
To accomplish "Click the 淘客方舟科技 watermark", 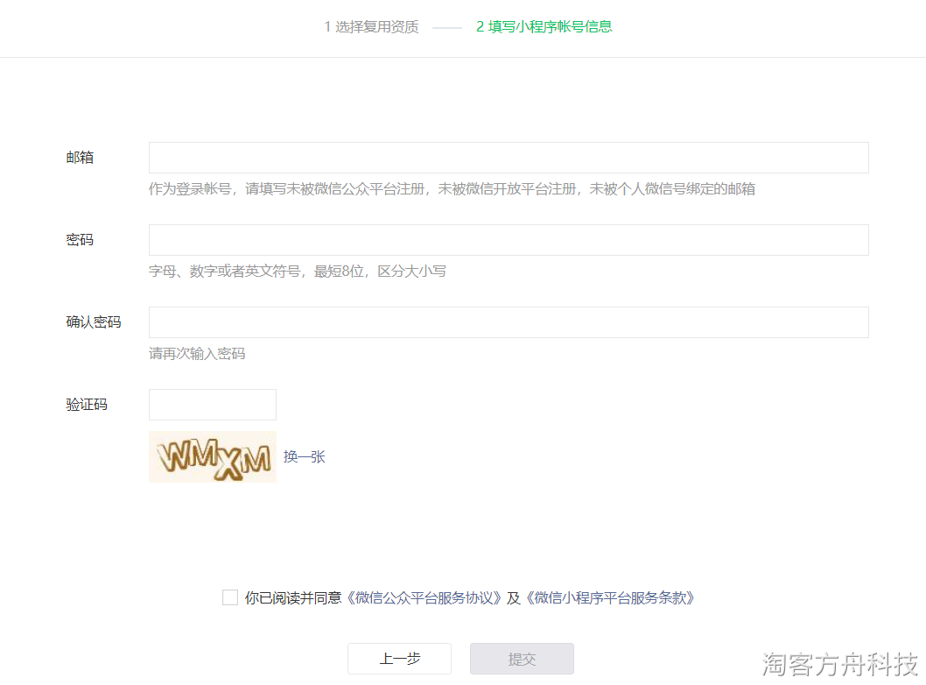I will (x=839, y=664).
